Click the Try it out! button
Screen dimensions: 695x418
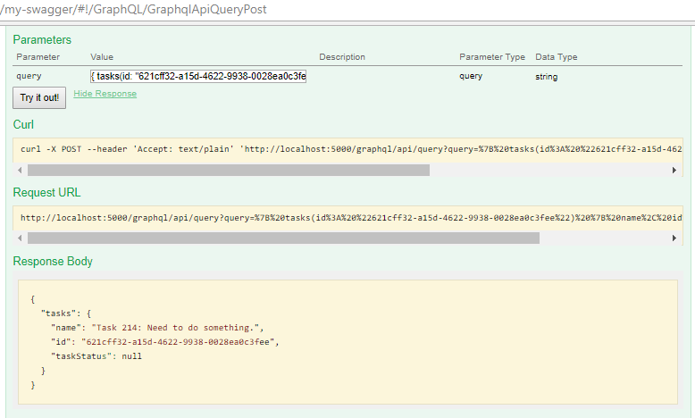(38, 97)
